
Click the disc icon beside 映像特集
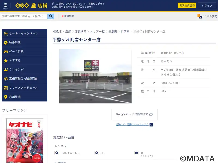(5, 43)
